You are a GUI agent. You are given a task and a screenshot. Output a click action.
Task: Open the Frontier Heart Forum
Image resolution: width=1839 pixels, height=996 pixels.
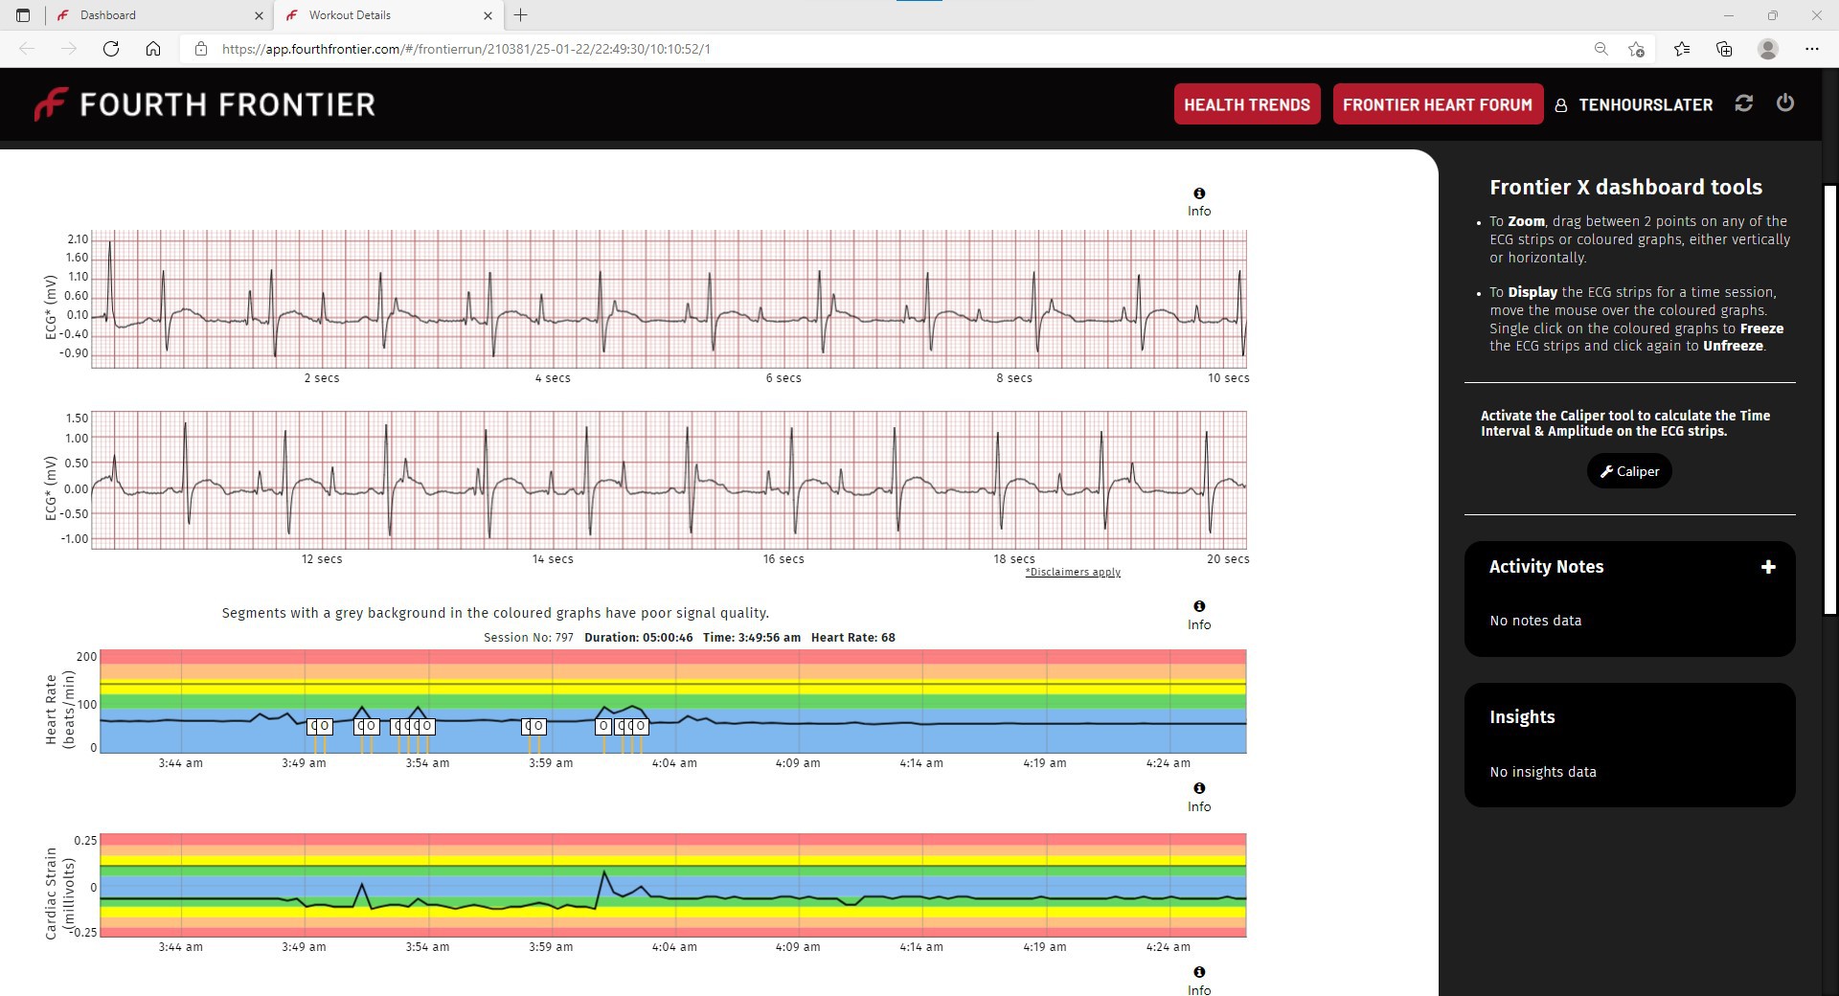[1438, 104]
